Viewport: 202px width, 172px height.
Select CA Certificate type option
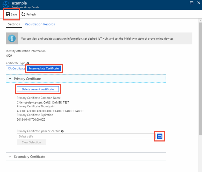[x=16, y=68]
